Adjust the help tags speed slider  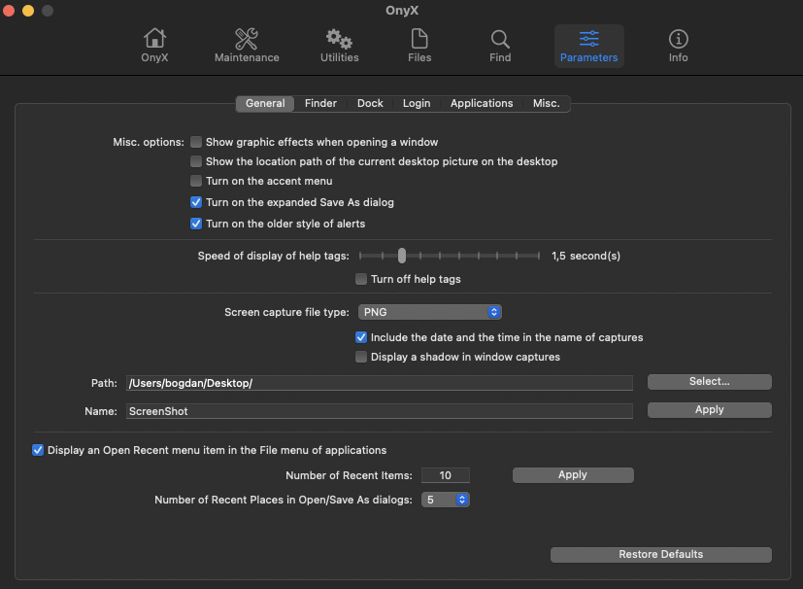click(402, 256)
